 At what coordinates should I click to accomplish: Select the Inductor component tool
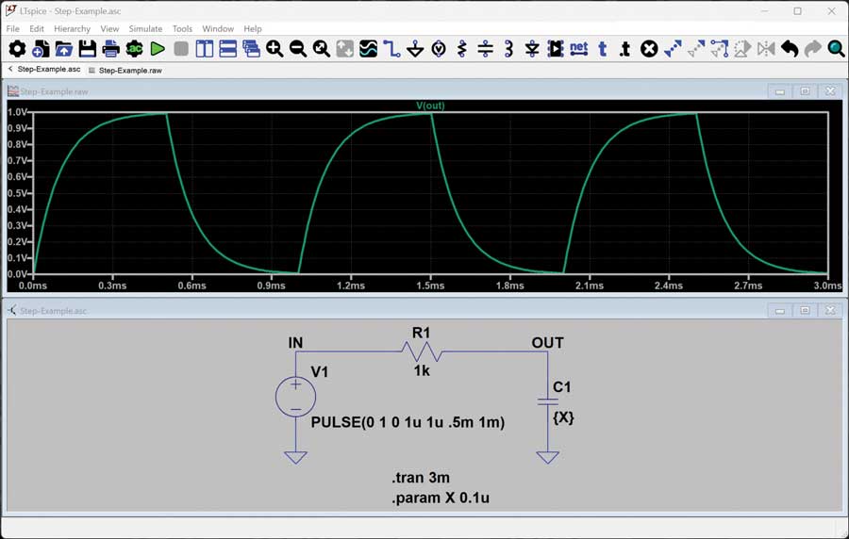coord(508,49)
